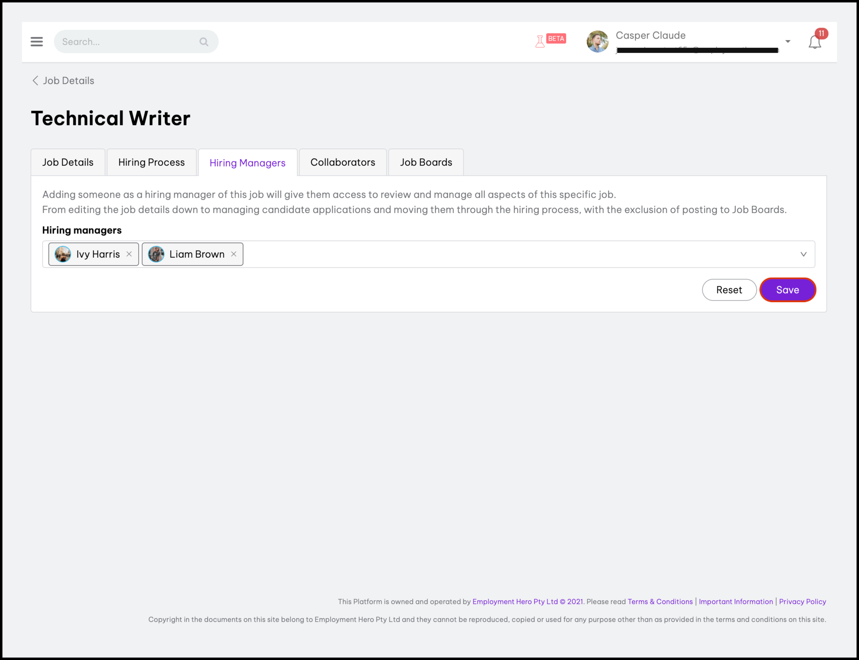Expand the user account dropdown arrow
The width and height of the screenshot is (859, 660).
pyautogui.click(x=788, y=42)
